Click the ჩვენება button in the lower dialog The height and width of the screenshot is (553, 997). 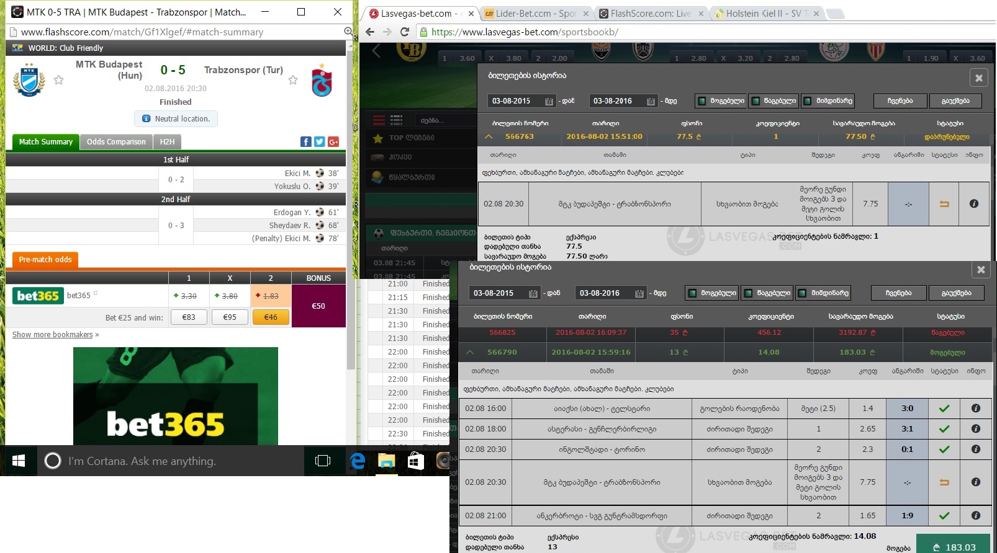[898, 293]
